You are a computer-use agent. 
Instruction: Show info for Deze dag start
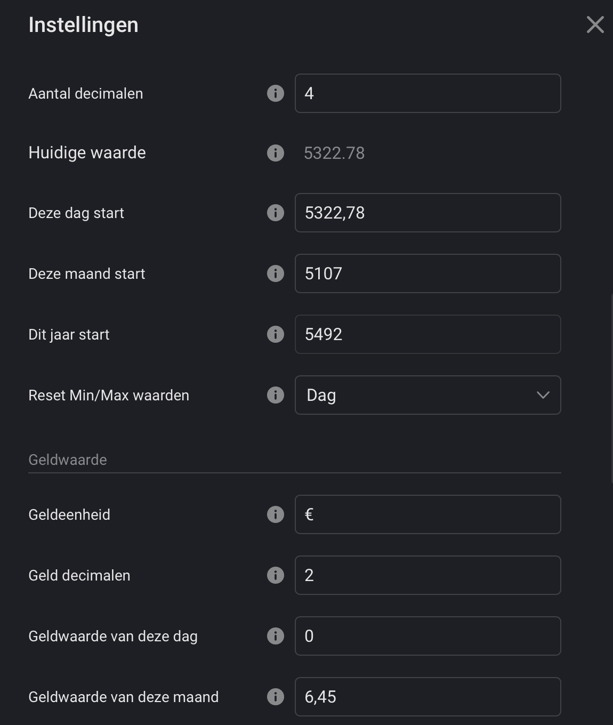click(x=275, y=213)
